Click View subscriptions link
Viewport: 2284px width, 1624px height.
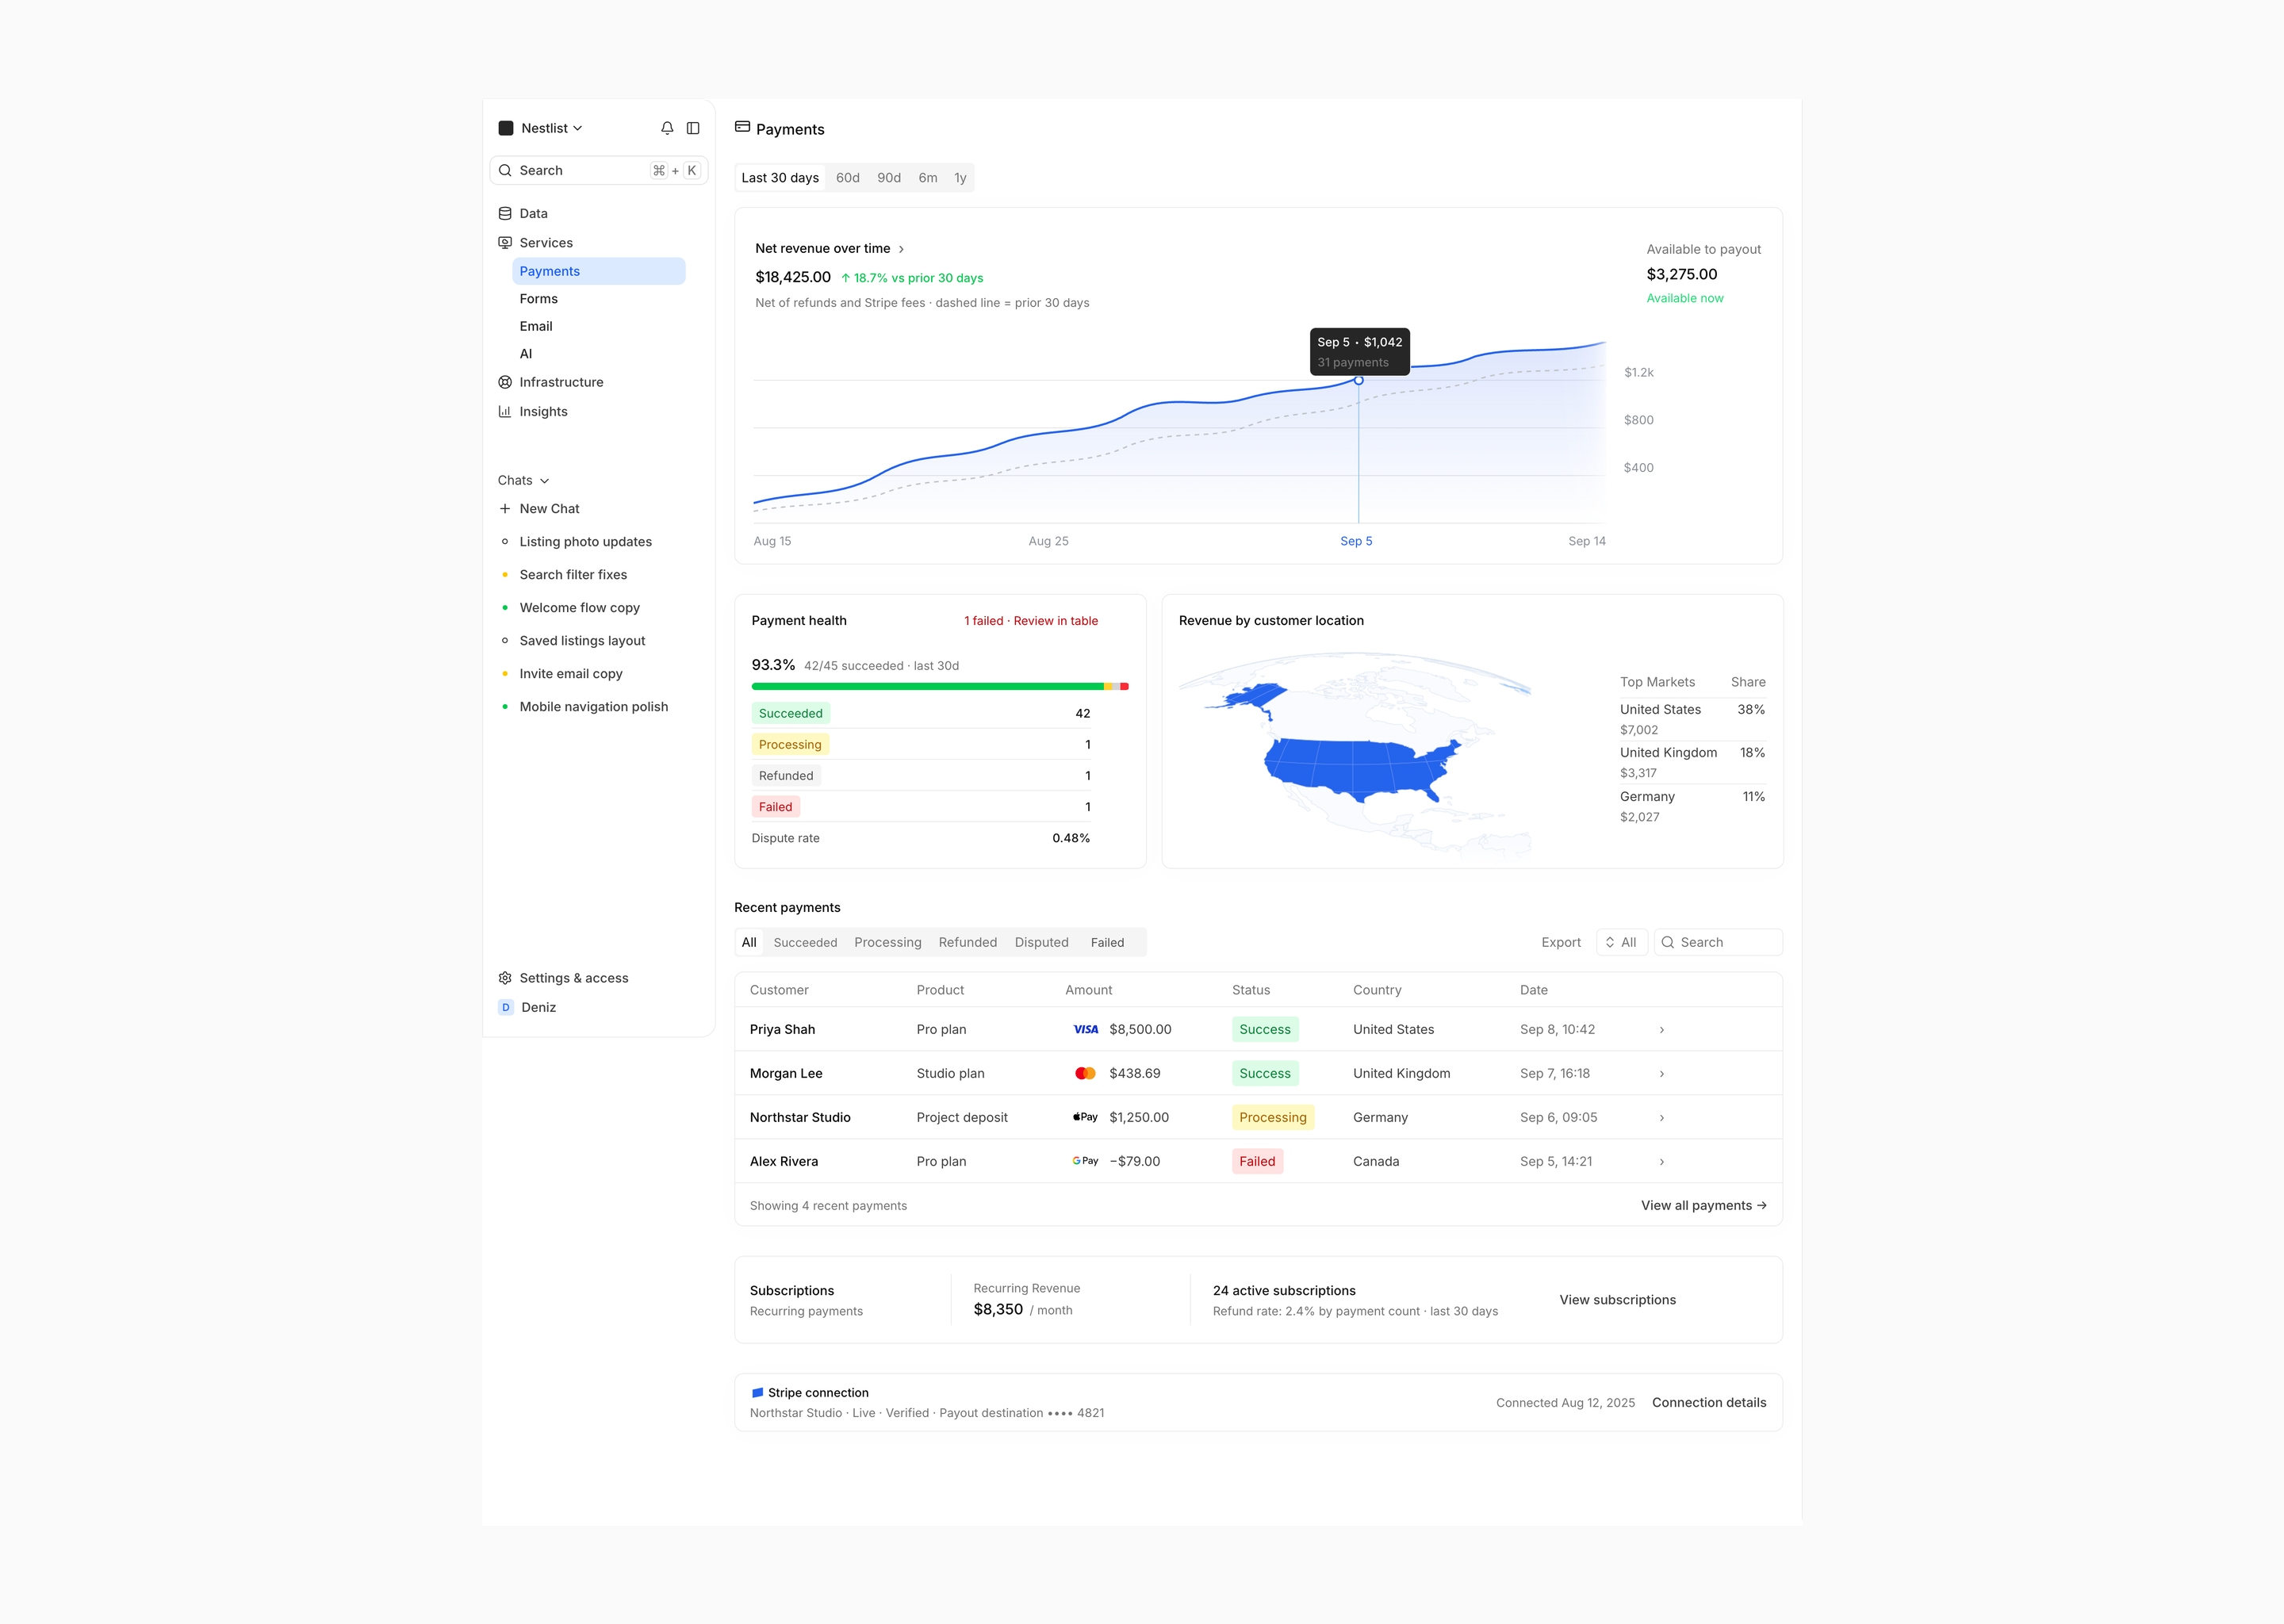1618,1300
